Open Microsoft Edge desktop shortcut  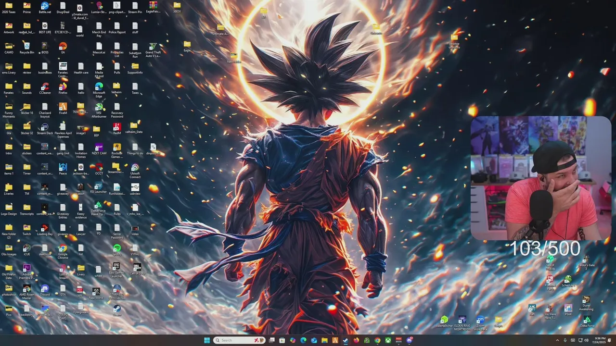(99, 90)
